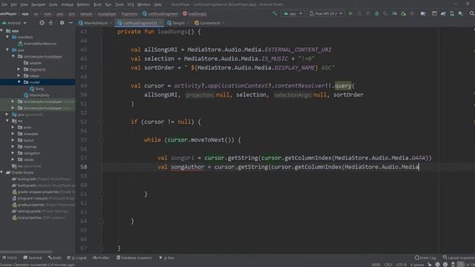Viewport: 475px width, 267px height.
Task: Click UTF-8 encoding in status bar
Action: click(x=402, y=265)
